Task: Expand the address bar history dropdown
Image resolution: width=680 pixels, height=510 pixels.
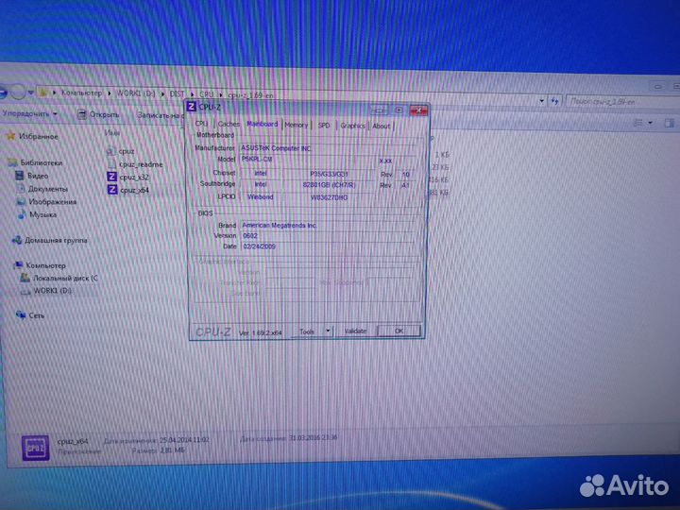Action: 542,101
